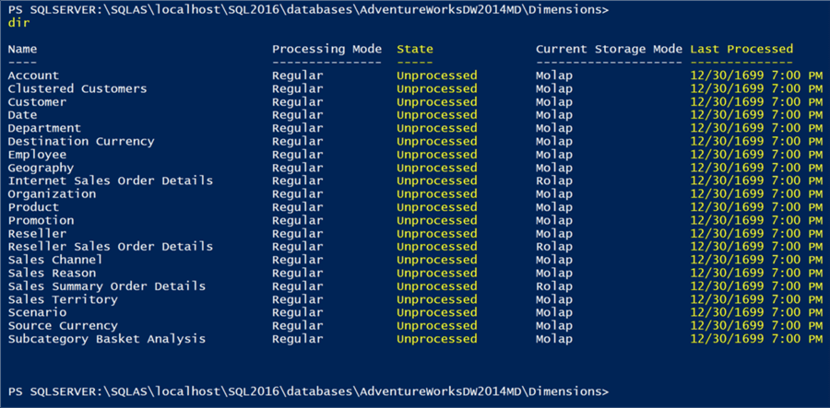Click the 'Destination Currency' dimension entry
The image size is (830, 408).
[81, 141]
